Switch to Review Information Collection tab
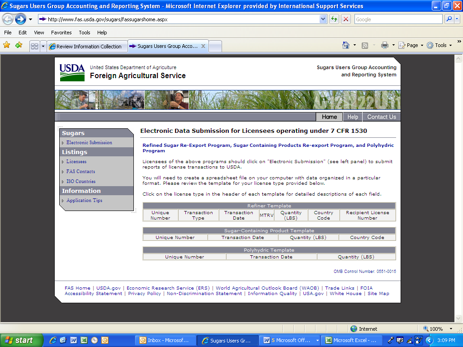The width and height of the screenshot is (463, 347). [87, 47]
